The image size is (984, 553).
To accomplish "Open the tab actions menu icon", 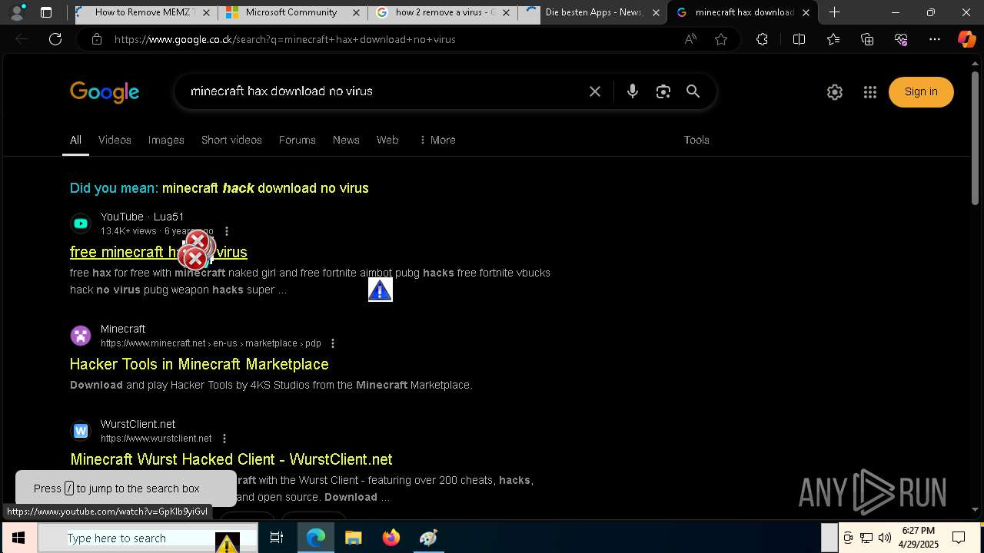I will (x=46, y=12).
